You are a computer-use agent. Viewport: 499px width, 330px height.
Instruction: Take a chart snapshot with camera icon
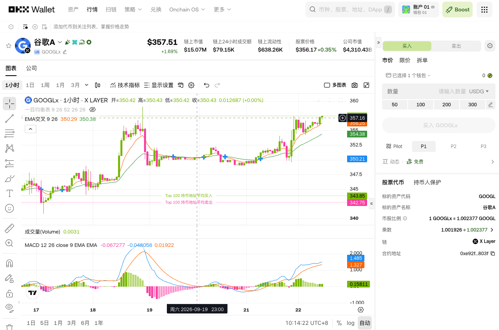[355, 85]
